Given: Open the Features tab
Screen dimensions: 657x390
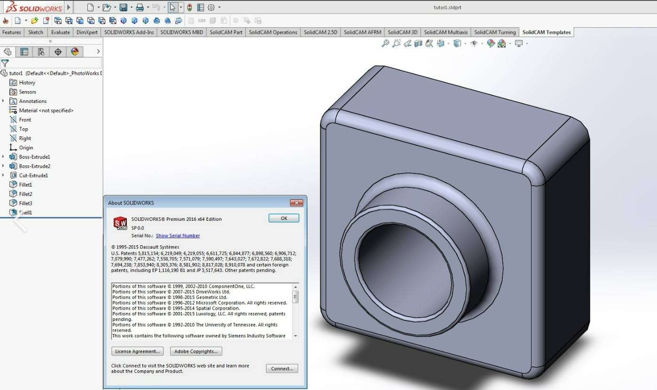Looking at the screenshot, I should click(x=12, y=32).
